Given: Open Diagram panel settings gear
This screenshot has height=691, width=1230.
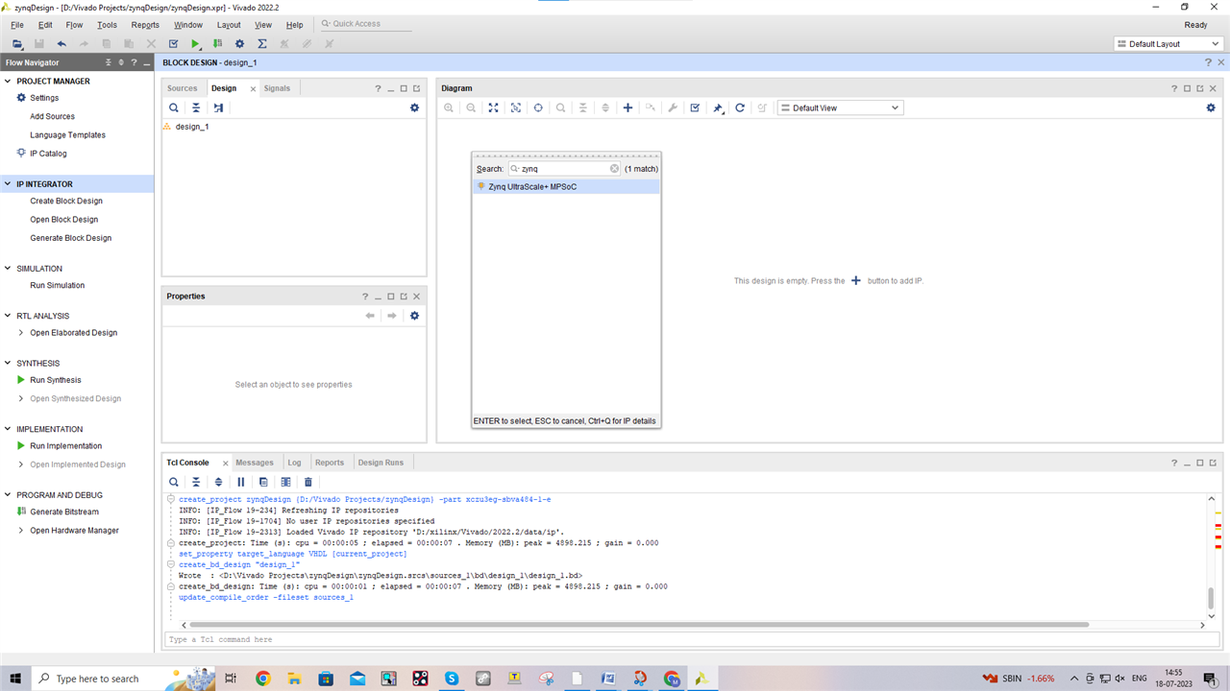Looking at the screenshot, I should point(1211,107).
